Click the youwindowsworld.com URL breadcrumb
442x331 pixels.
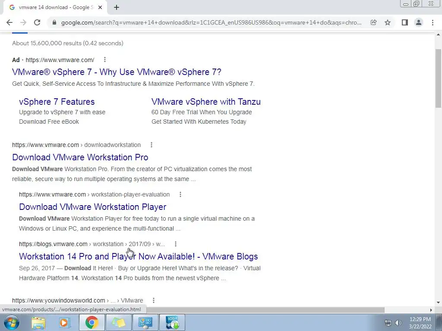(x=78, y=300)
